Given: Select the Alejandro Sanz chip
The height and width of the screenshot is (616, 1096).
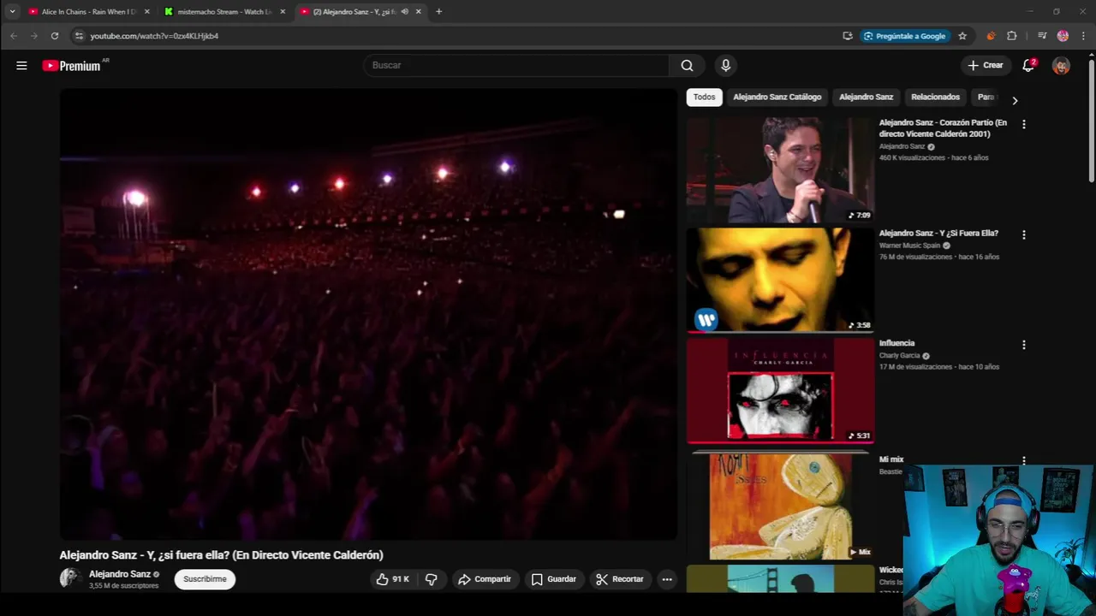Looking at the screenshot, I should [866, 97].
